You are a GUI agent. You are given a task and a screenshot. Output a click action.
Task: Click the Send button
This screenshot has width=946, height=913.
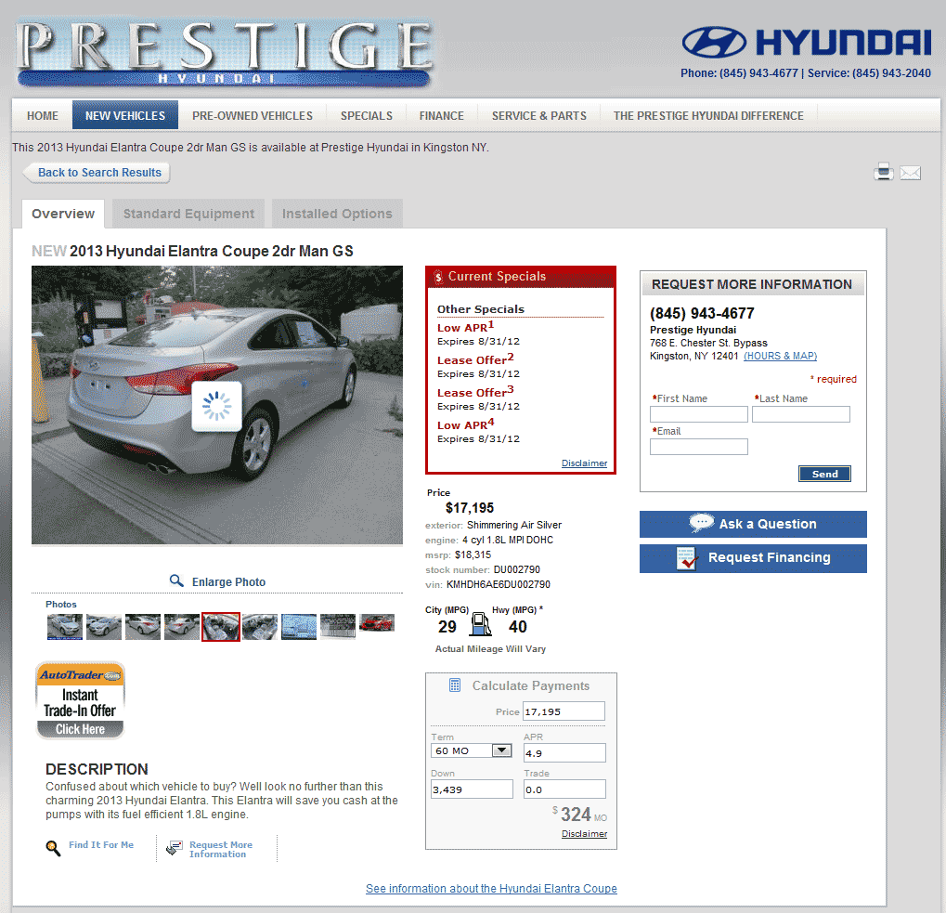pyautogui.click(x=824, y=474)
